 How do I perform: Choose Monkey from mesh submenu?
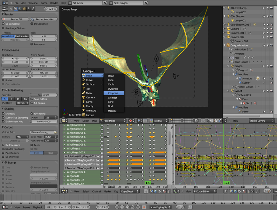114,111
